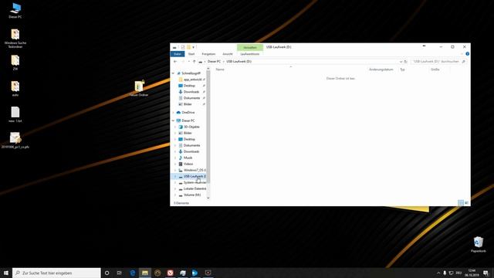Open the address bar history dropdown
Screen dimensions: 494x278
pyautogui.click(x=401, y=62)
